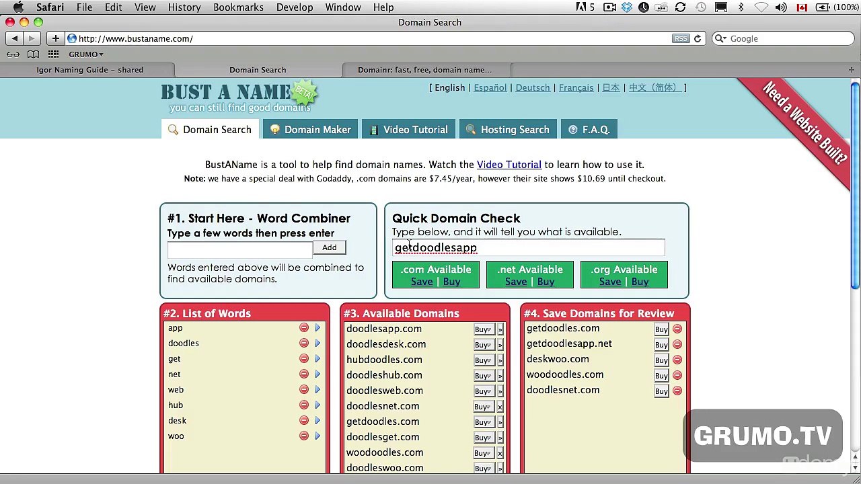Click the Add button in Word Combiner
861x484 pixels.
click(x=330, y=247)
